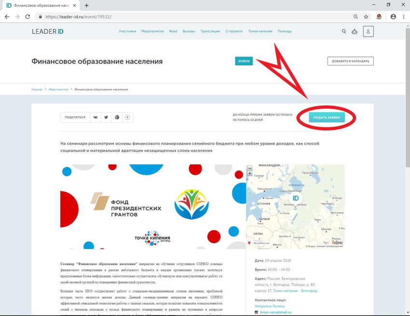The height and width of the screenshot is (316, 410).
Task: Zoom out on the map with minus
Action: pyautogui.click(x=250, y=168)
